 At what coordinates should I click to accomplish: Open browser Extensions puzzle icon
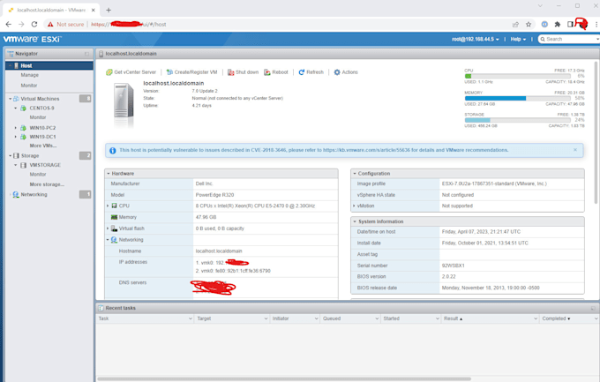tap(558, 25)
